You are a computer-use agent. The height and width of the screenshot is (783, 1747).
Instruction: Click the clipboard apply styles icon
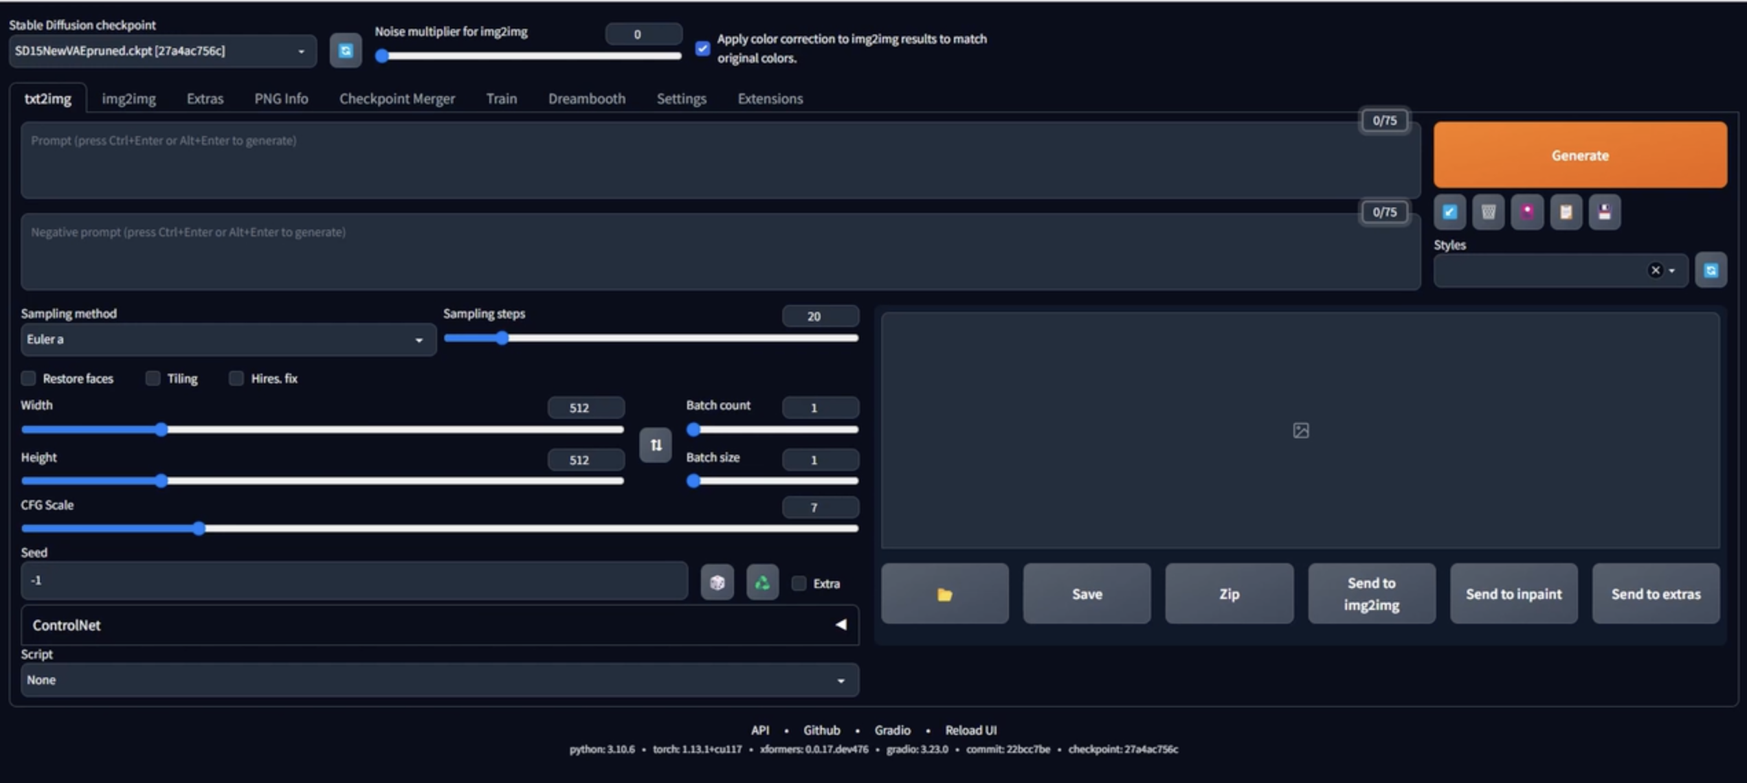pos(1566,212)
